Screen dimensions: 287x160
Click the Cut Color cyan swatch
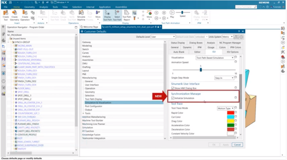(231, 117)
